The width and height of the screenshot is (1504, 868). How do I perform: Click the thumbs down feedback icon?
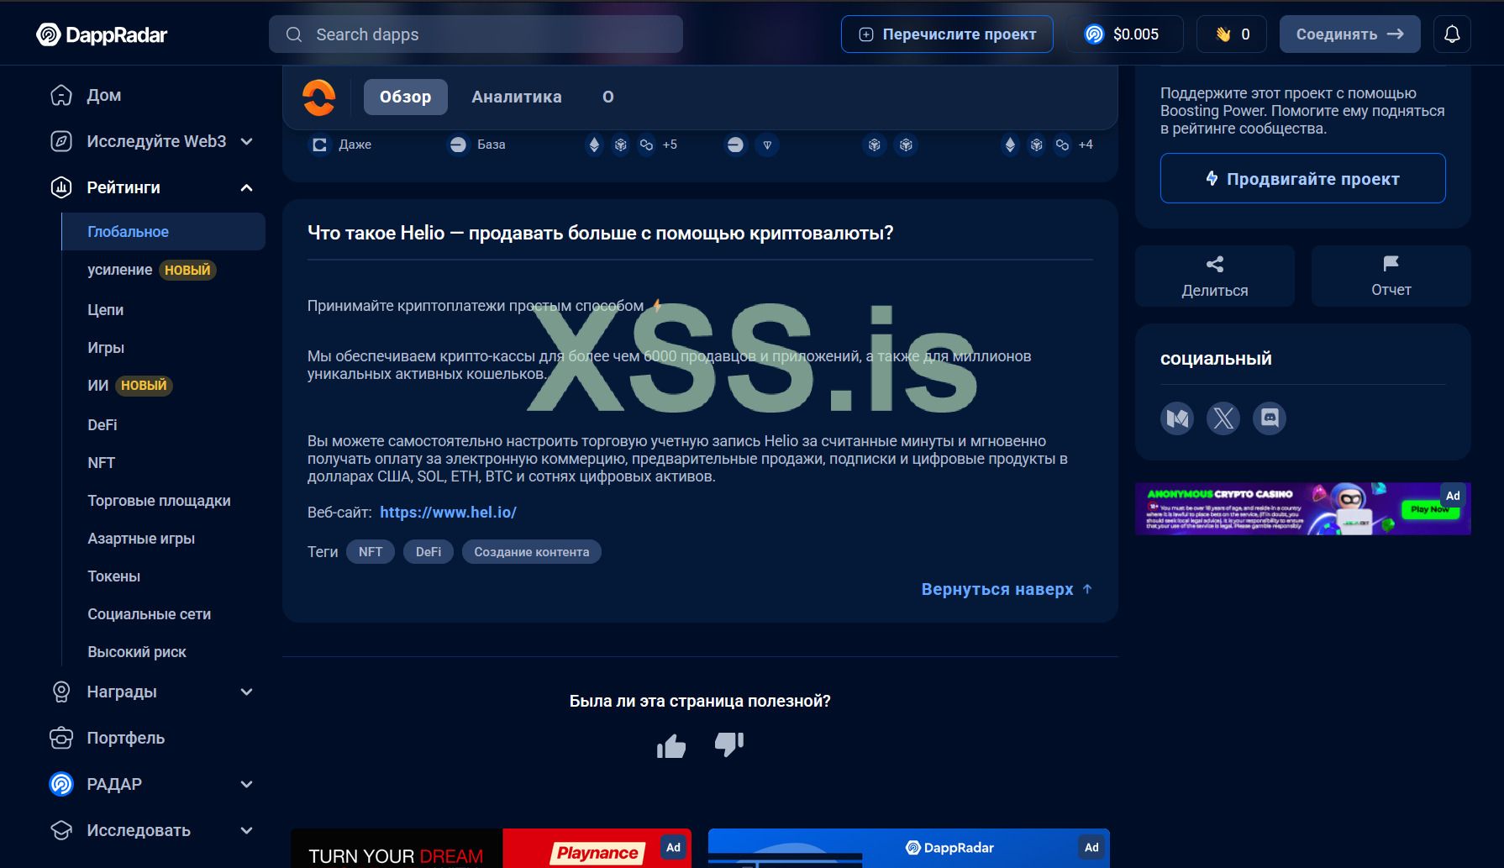pos(729,744)
